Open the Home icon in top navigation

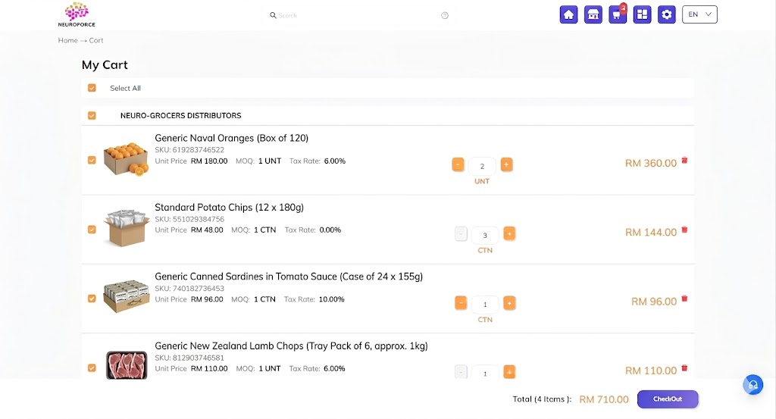pos(568,14)
